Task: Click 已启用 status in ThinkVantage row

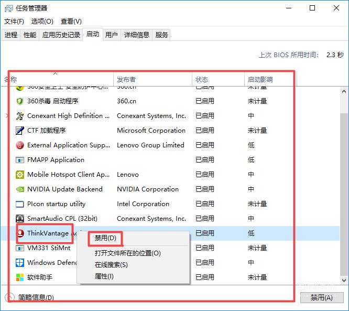Action: point(205,233)
